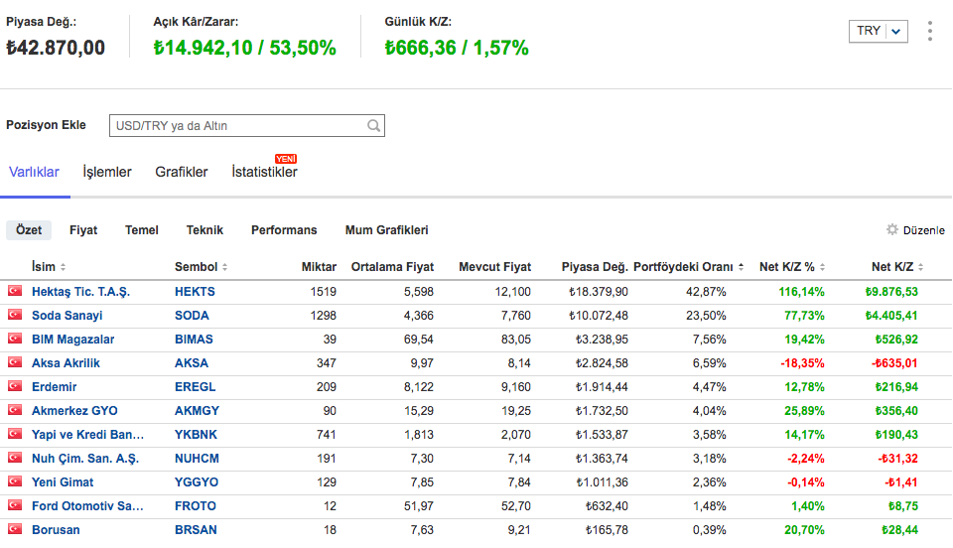
Task: Select the Mum Grafikleri view
Action: [x=386, y=230]
